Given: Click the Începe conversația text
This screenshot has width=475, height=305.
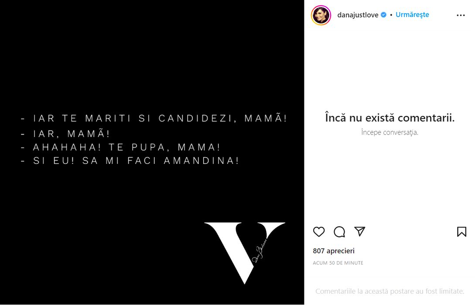Looking at the screenshot, I should 390,132.
